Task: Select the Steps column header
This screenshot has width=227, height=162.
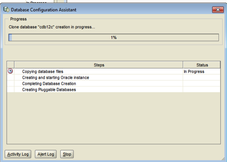Action: (99, 65)
